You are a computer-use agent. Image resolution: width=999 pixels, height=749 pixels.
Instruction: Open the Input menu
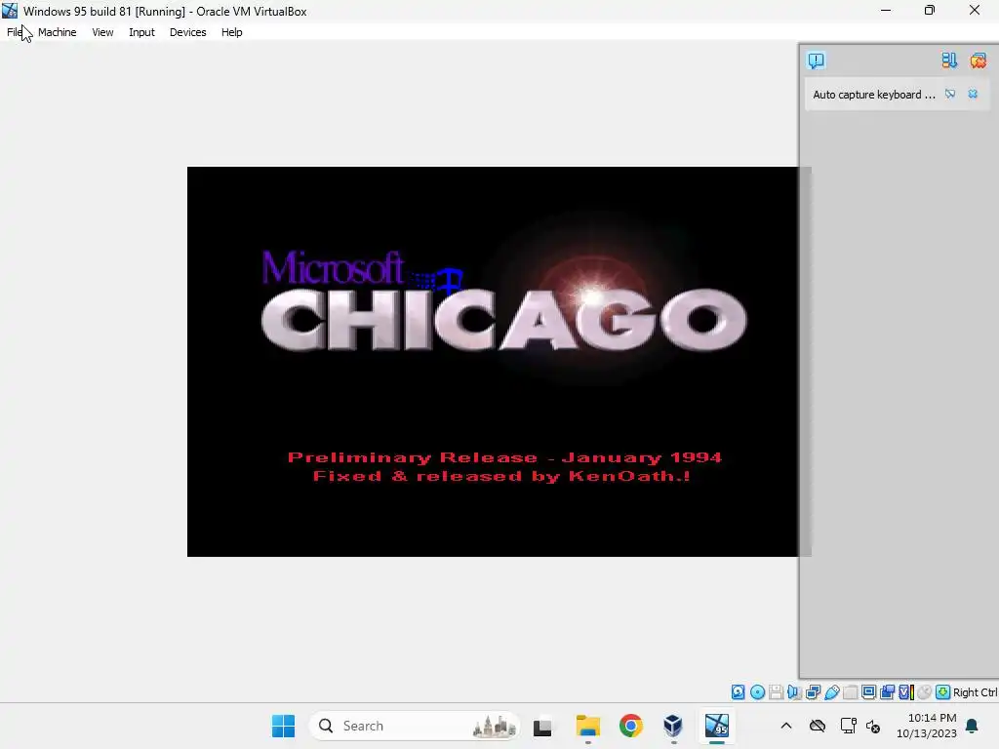[141, 32]
